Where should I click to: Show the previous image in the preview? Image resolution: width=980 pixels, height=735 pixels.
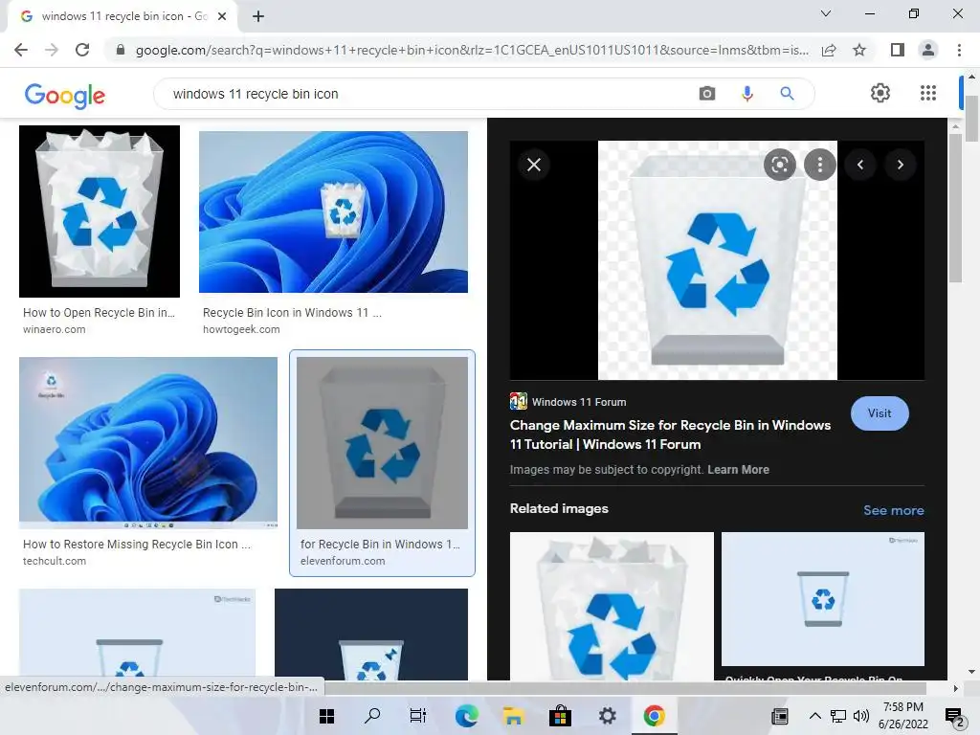click(x=860, y=165)
